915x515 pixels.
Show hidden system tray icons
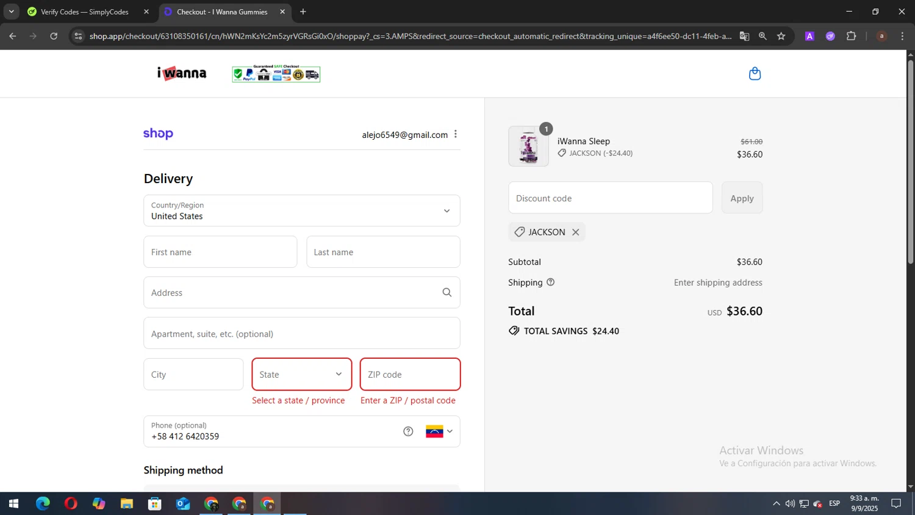pyautogui.click(x=776, y=503)
